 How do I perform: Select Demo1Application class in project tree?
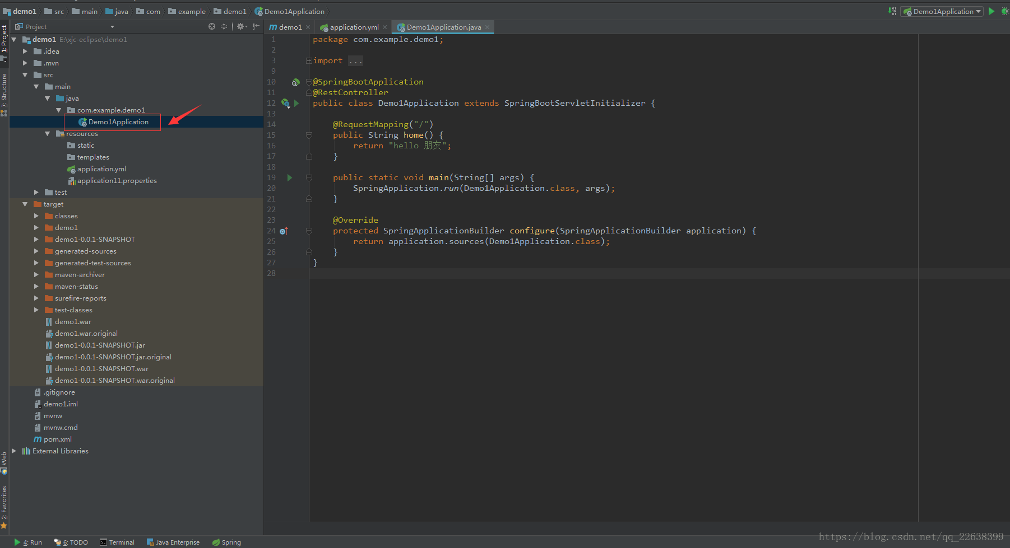point(113,121)
